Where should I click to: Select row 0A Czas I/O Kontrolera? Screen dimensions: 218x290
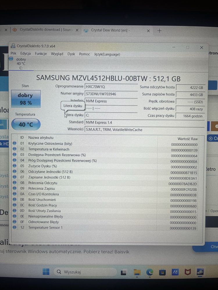pyautogui.click(x=105, y=194)
